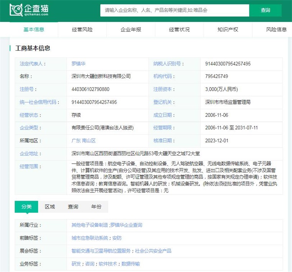The height and width of the screenshot is (272, 292).
Task: Select registration number 440306102790880
Action: pyautogui.click(x=90, y=89)
